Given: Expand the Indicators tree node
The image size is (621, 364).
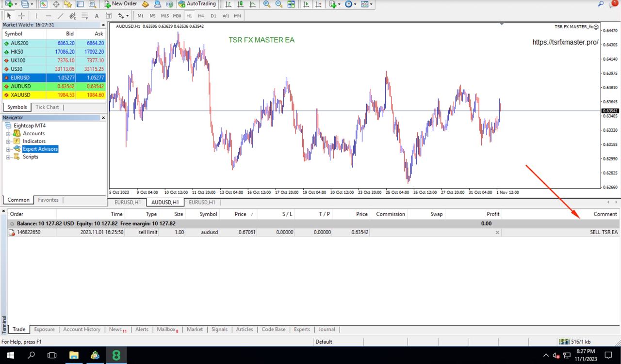Looking at the screenshot, I should [8, 141].
